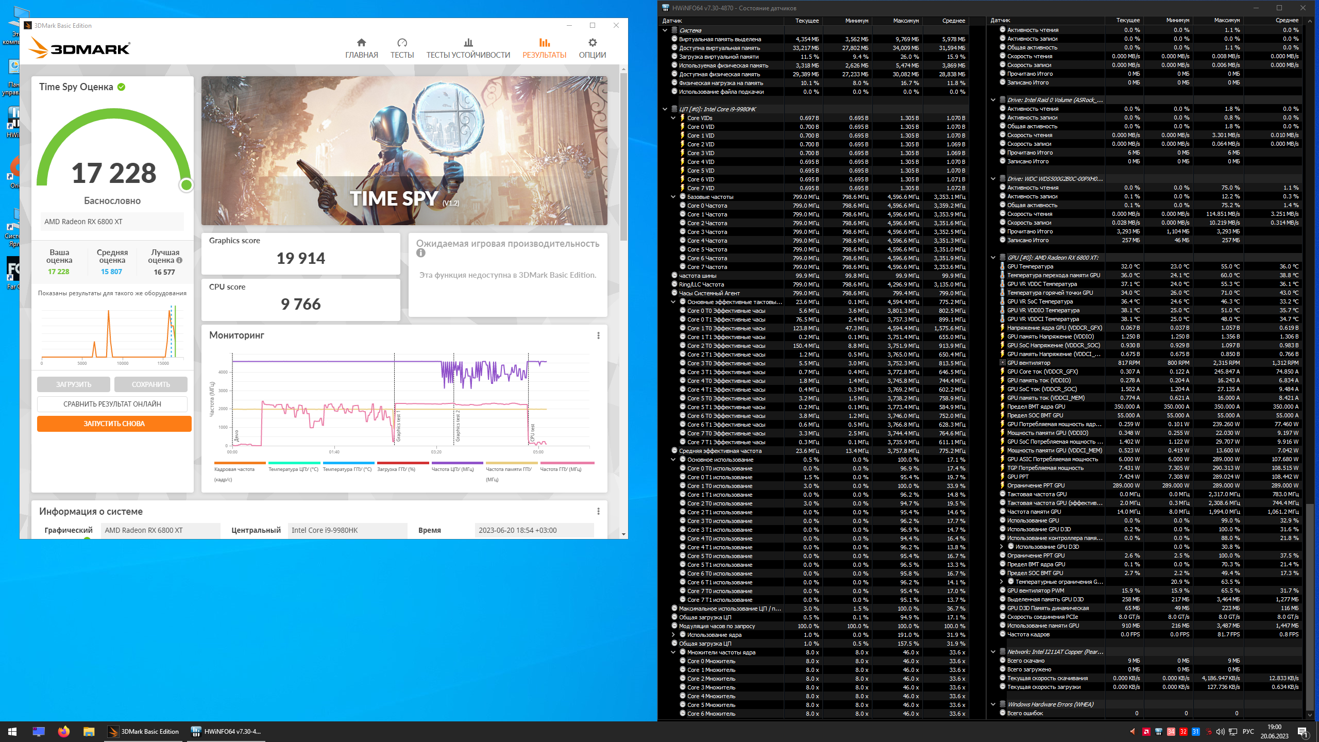Screen dimensions: 1319x742
Task: Click СРАВНИТЬ РЕЗУЛЬТАТ ОНЛАЙН button
Action: tap(112, 404)
